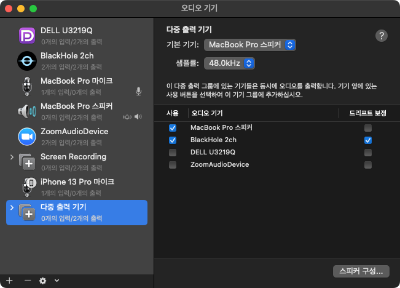Disable drift correction for BlackHole 2ch
The height and width of the screenshot is (288, 400).
point(368,140)
